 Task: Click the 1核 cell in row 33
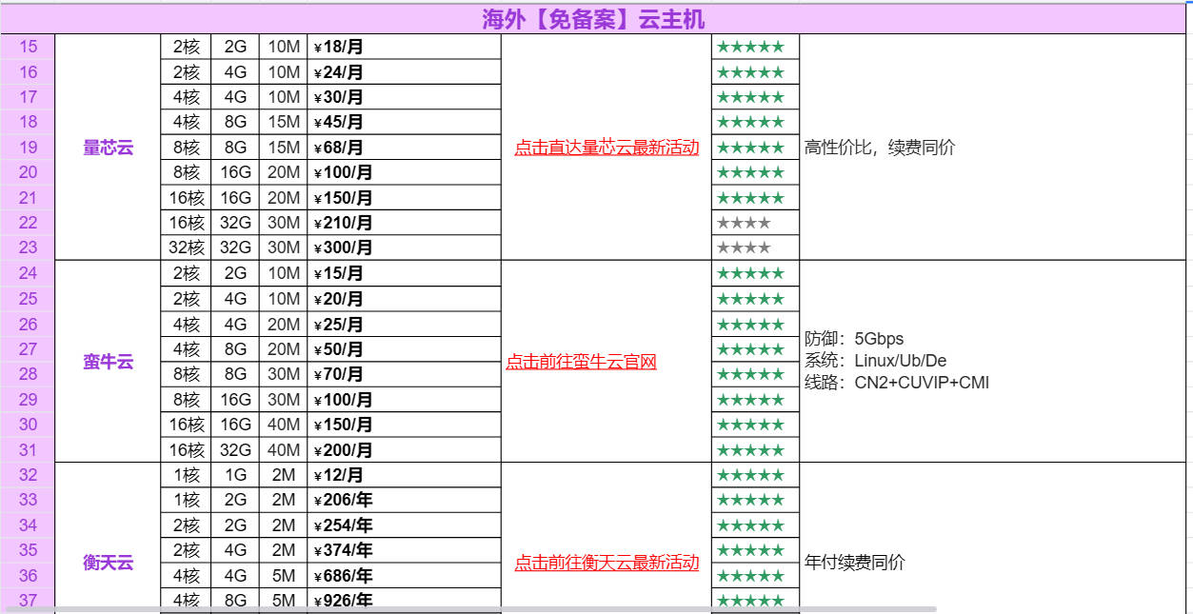(x=186, y=500)
